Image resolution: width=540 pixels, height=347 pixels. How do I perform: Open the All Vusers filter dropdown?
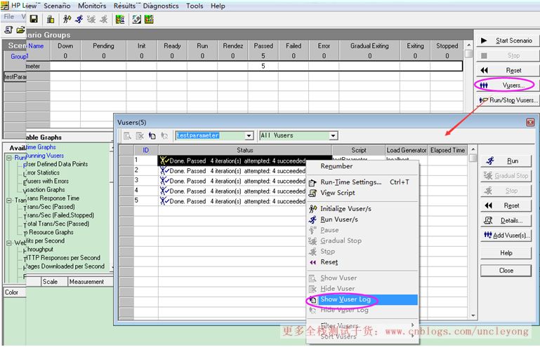333,136
